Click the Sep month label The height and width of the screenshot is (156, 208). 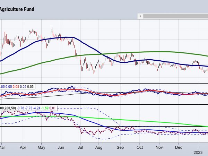(120, 147)
